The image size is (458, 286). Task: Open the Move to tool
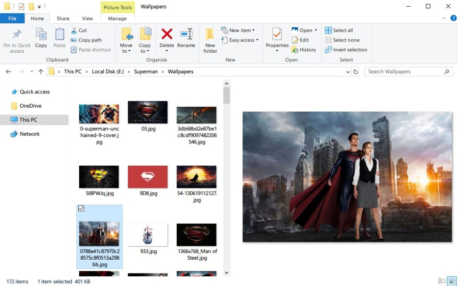click(127, 39)
